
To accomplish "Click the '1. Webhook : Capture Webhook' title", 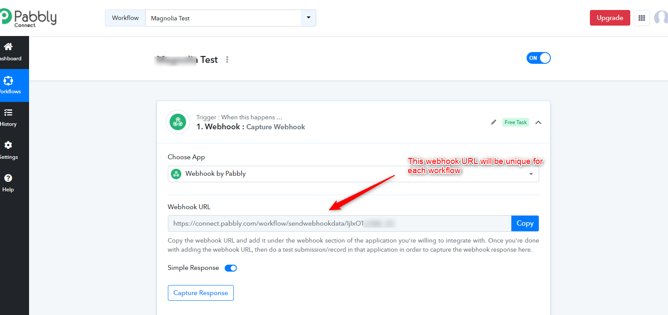I will coord(251,127).
